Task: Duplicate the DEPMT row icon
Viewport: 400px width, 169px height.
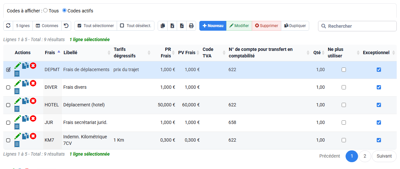Action: point(26,66)
